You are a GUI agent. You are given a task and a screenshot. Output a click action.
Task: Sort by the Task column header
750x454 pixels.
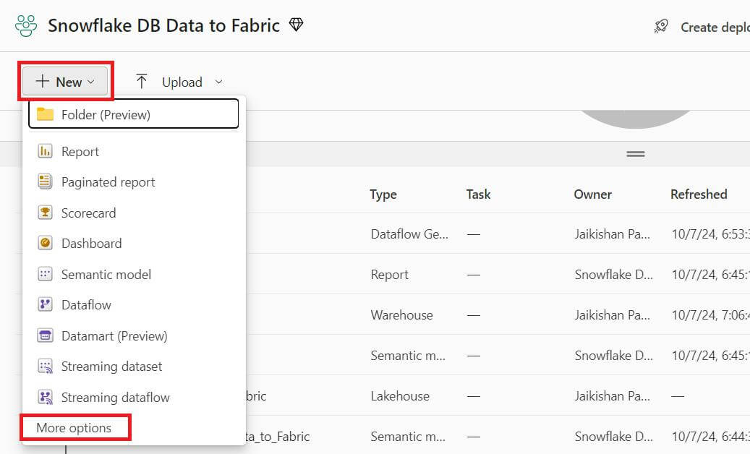[478, 194]
